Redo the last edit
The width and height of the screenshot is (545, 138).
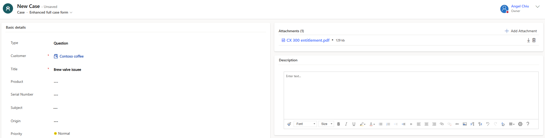click(495, 124)
